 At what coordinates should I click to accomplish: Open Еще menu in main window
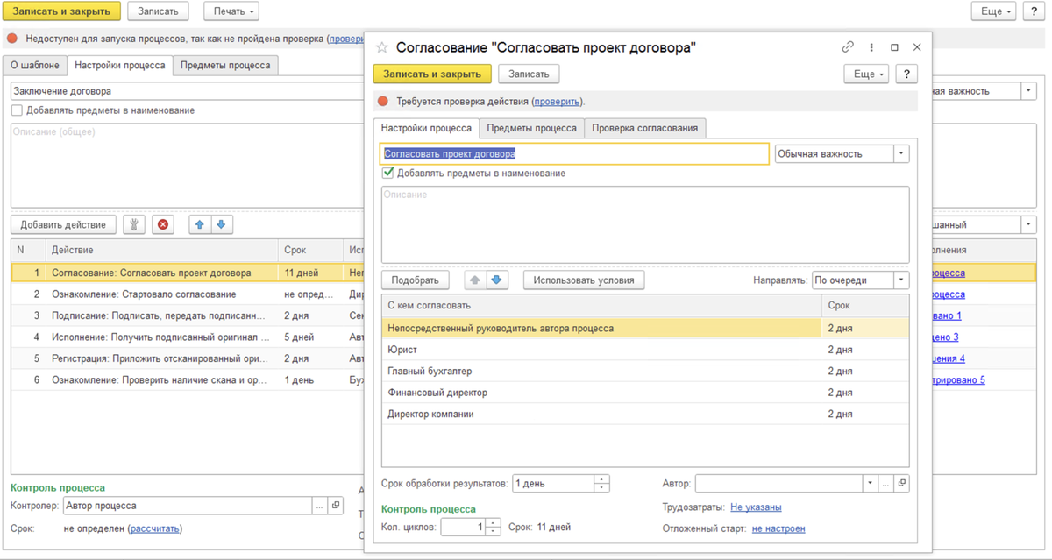click(994, 11)
